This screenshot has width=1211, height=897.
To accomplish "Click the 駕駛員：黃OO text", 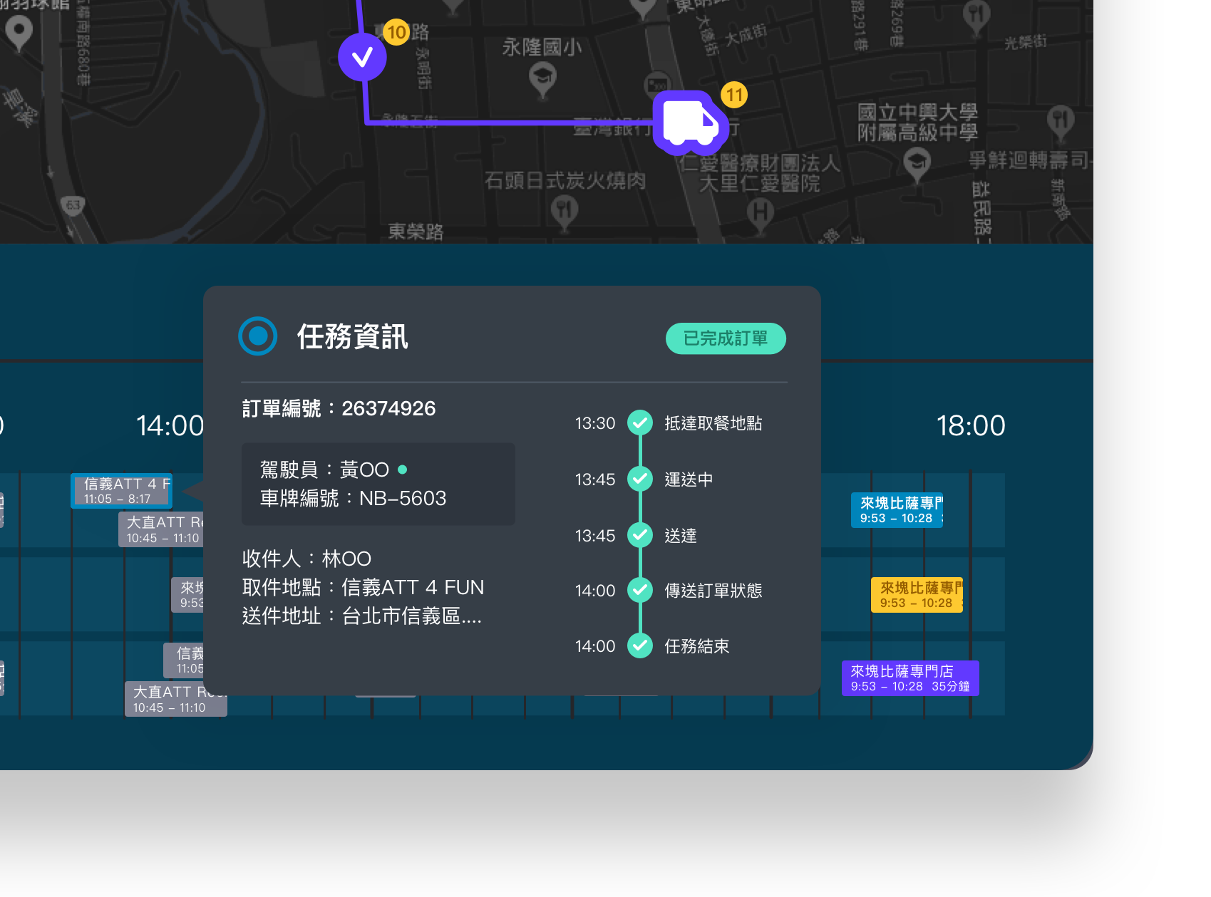I will pyautogui.click(x=324, y=470).
